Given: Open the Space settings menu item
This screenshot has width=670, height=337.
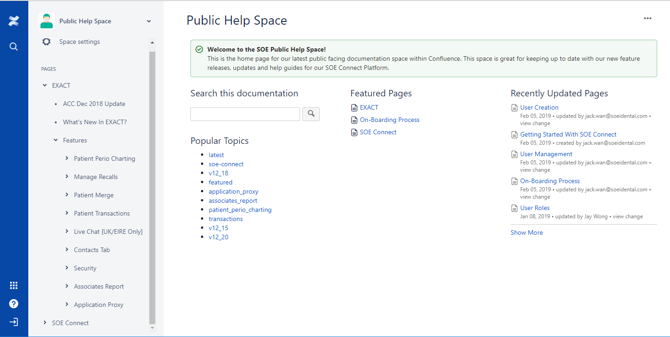Looking at the screenshot, I should click(79, 42).
